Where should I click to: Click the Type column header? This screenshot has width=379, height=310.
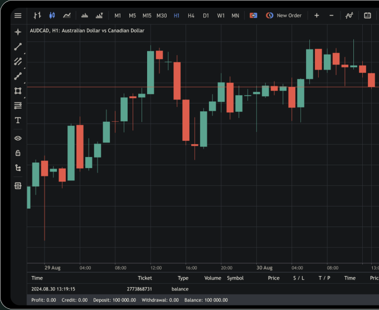(183, 278)
